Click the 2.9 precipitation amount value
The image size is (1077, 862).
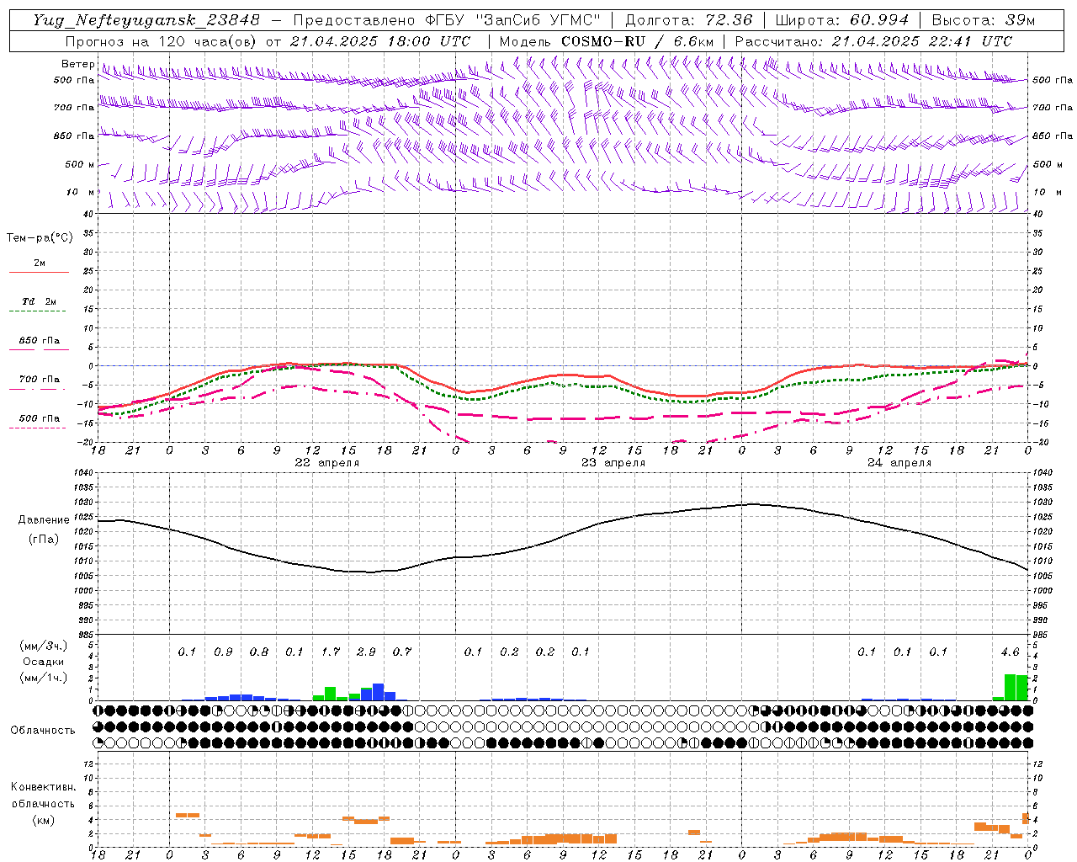tap(366, 652)
